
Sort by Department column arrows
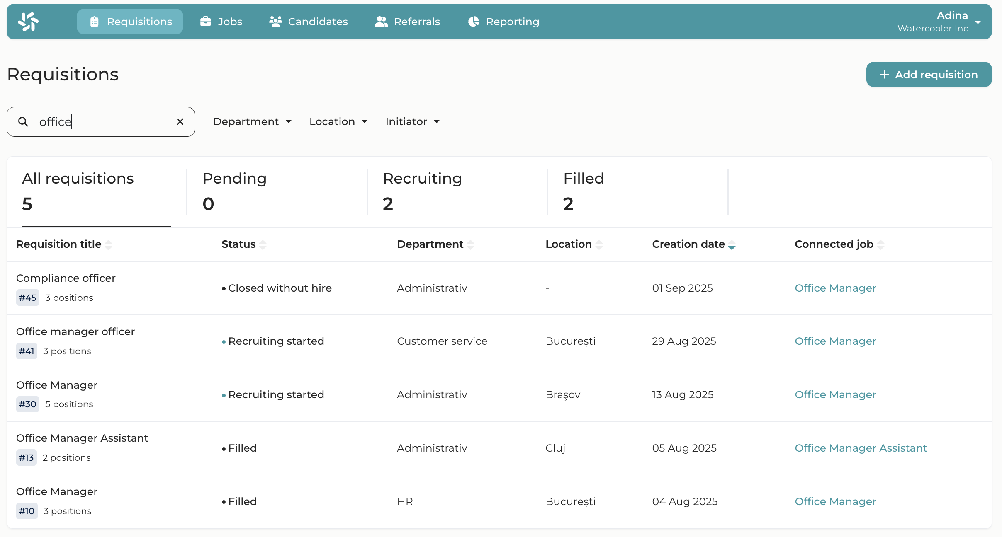point(470,245)
